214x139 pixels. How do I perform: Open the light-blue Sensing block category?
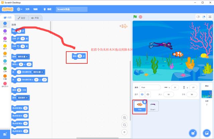tap(5, 61)
